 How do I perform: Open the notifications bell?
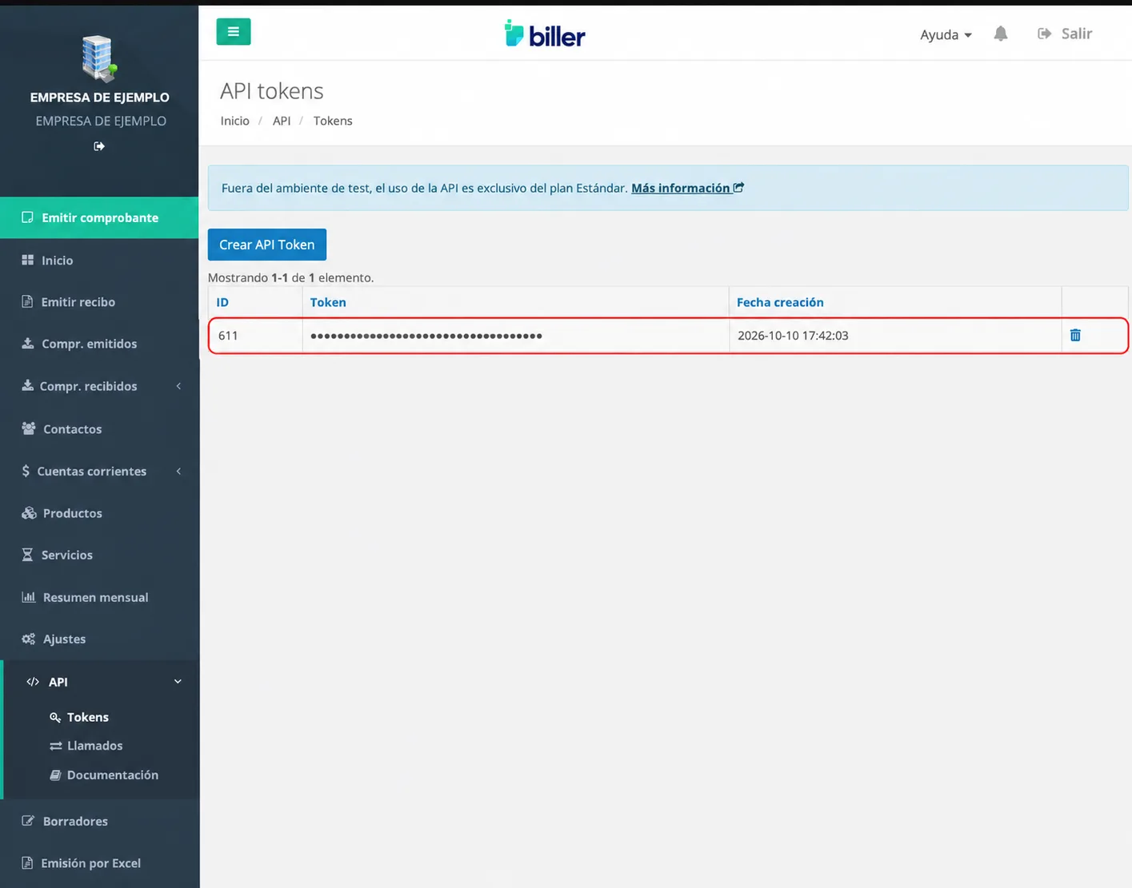coord(1001,34)
